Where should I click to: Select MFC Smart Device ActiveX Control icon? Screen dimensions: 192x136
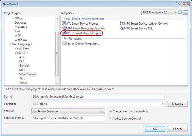tap(122, 23)
